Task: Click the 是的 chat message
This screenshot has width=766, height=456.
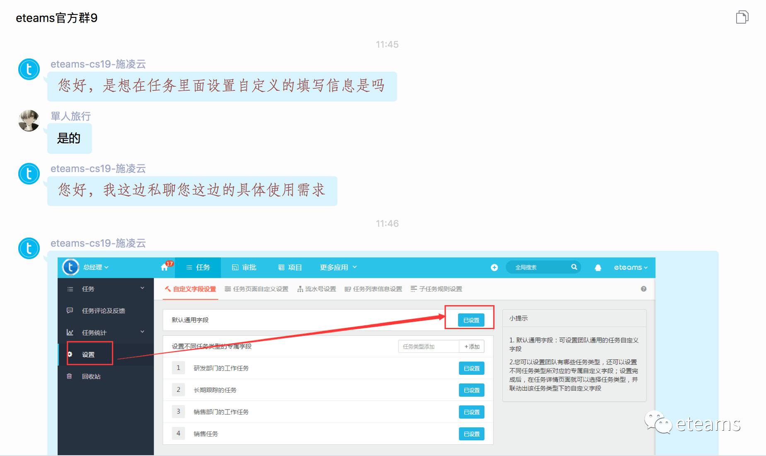Action: [x=69, y=138]
